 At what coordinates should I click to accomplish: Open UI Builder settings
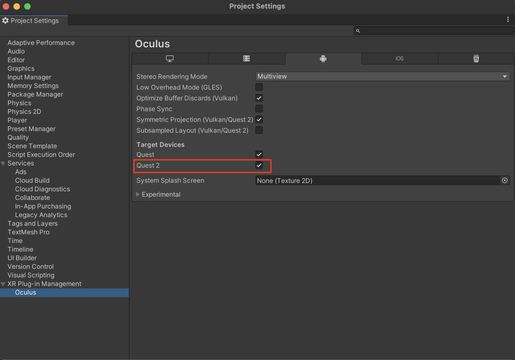(22, 258)
